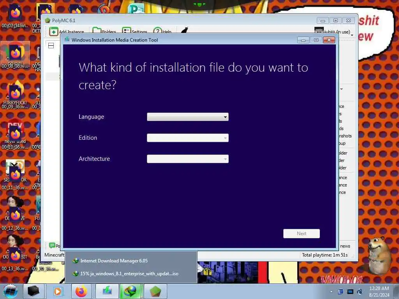Open Folders in PolyMC toolbar
This screenshot has height=299, width=399.
[x=104, y=32]
